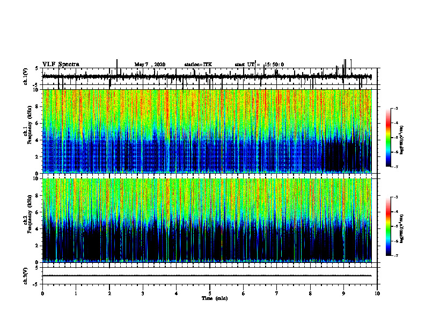The height and width of the screenshot is (329, 425).
Task: Click time-axis tick label "0"
Action: [x=42, y=294]
